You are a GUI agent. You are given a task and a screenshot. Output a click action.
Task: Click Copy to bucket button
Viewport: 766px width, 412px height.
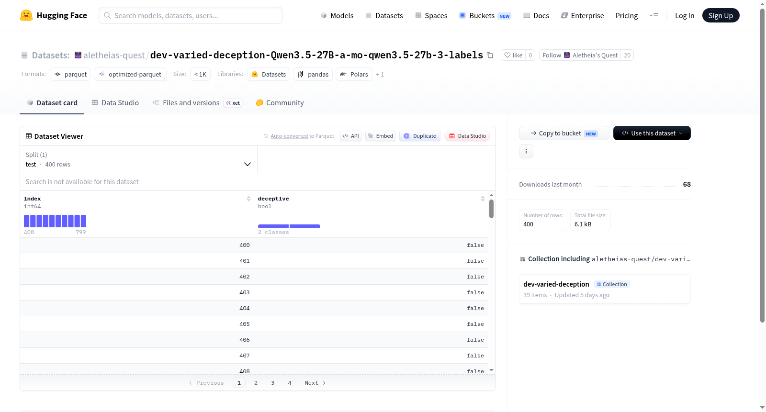click(564, 133)
